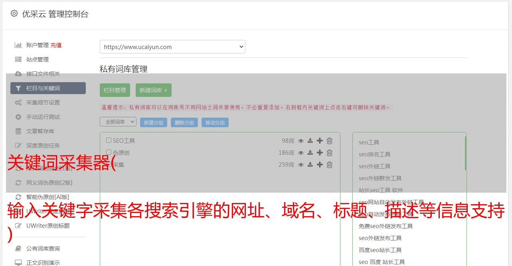Click the refresh icon for 智能伪原创[AI版]
The height and width of the screenshot is (266, 512).
[x=18, y=197]
